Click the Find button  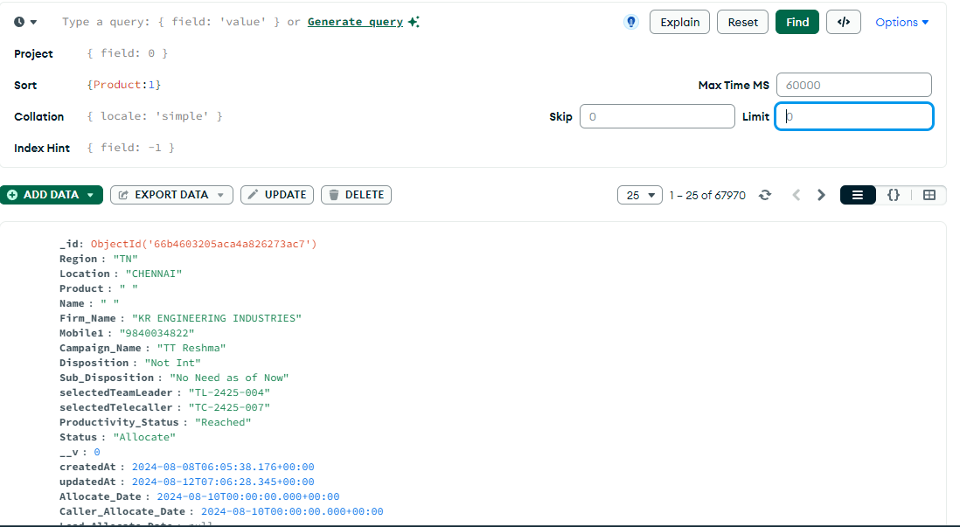click(797, 22)
